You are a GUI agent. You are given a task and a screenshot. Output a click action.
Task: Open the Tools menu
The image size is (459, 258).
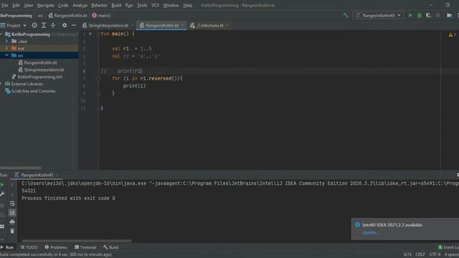[142, 5]
